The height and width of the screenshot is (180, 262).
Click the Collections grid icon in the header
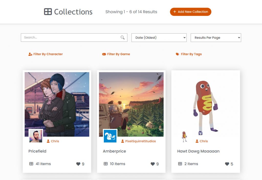[48, 12]
